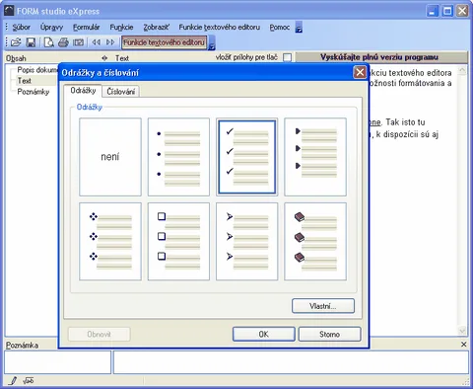Print using the printer toolbar icon
This screenshot has height=389, width=473.
point(63,42)
